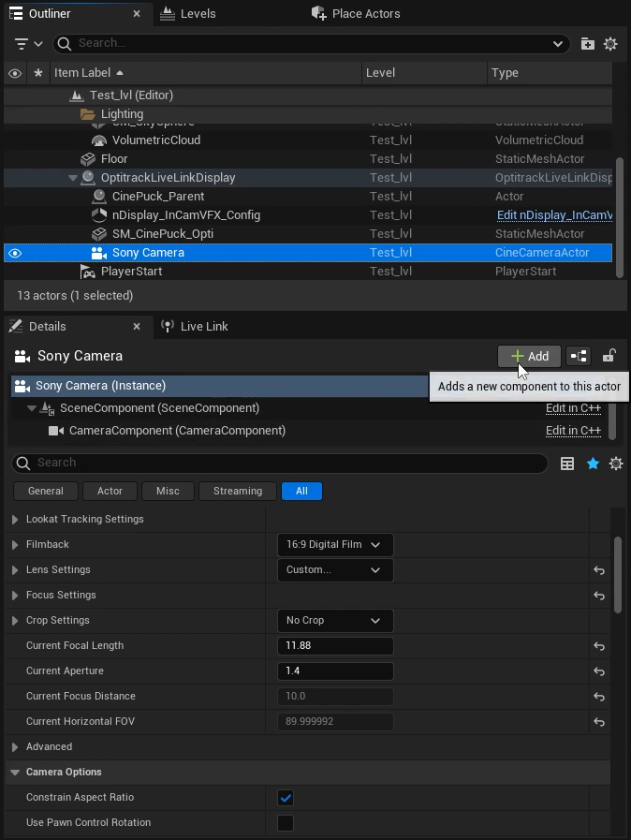Open Details view settings gear icon
The image size is (631, 840).
point(615,464)
